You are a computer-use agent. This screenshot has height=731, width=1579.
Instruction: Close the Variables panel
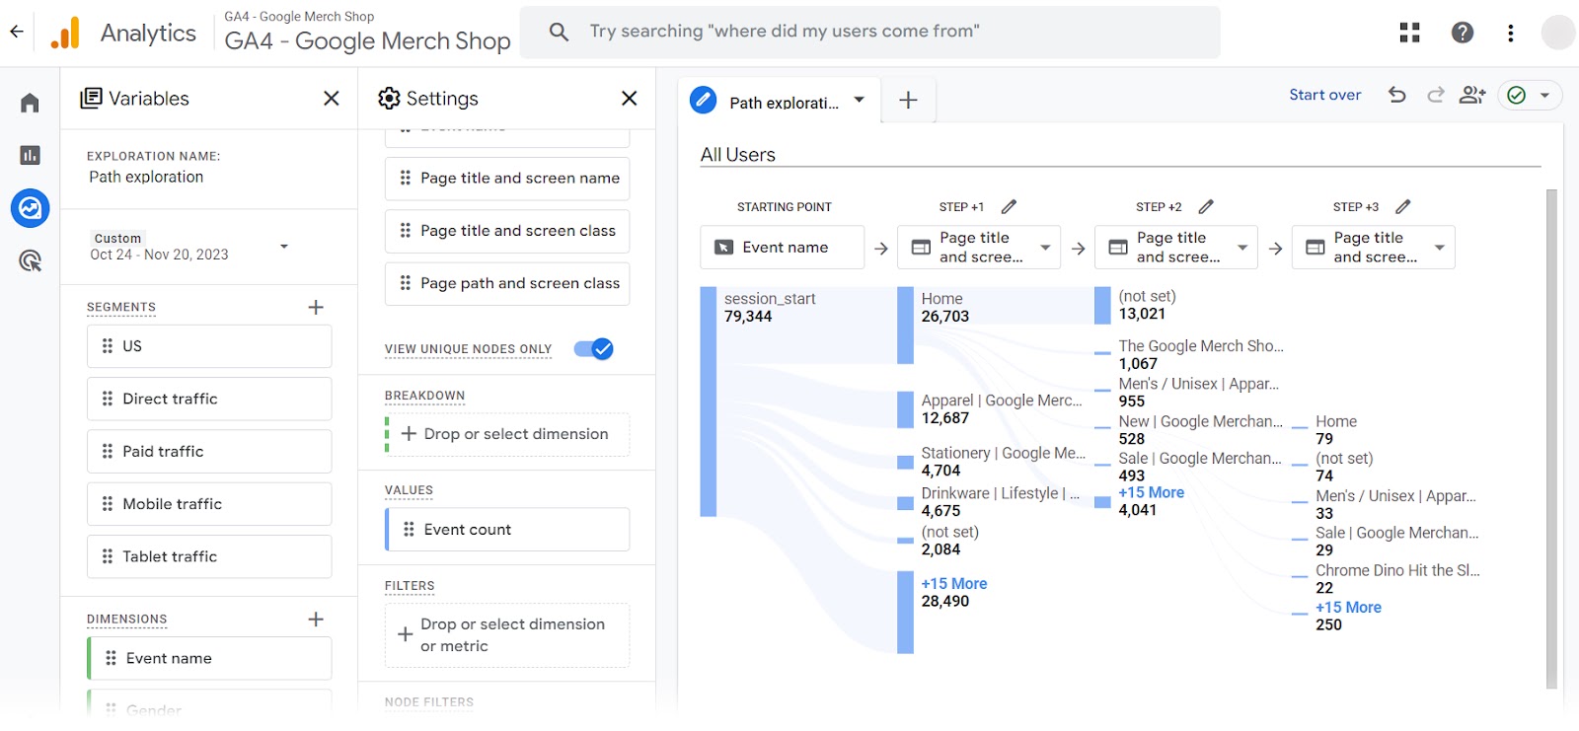point(332,99)
